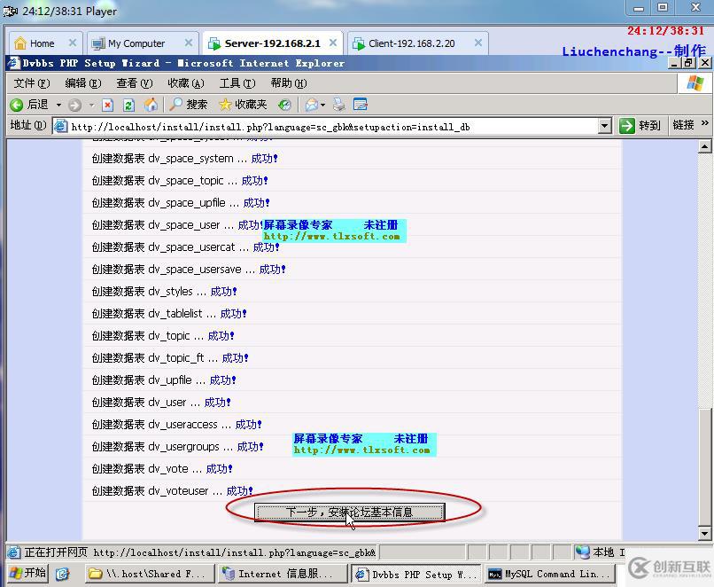
Task: Close the Client-192.168.2.20 tab
Action: (478, 43)
